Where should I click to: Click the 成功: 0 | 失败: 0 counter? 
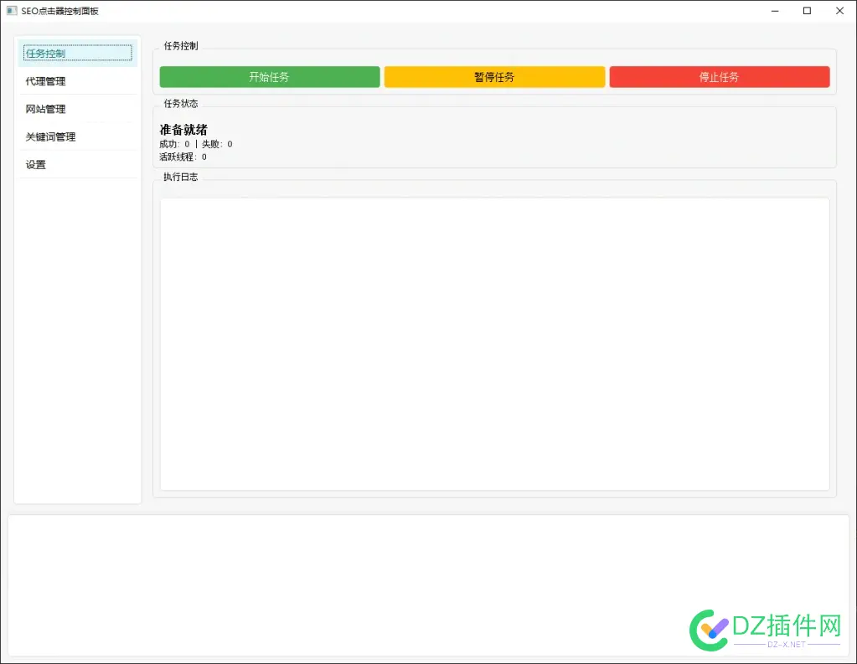coord(196,144)
